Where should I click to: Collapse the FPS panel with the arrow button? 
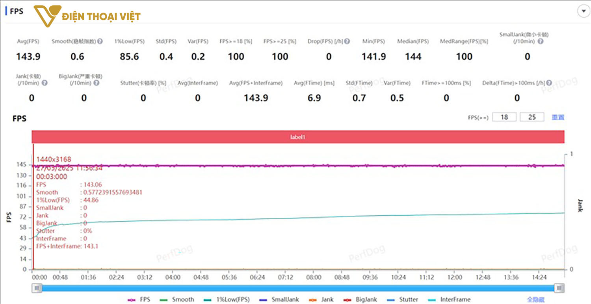582,11
